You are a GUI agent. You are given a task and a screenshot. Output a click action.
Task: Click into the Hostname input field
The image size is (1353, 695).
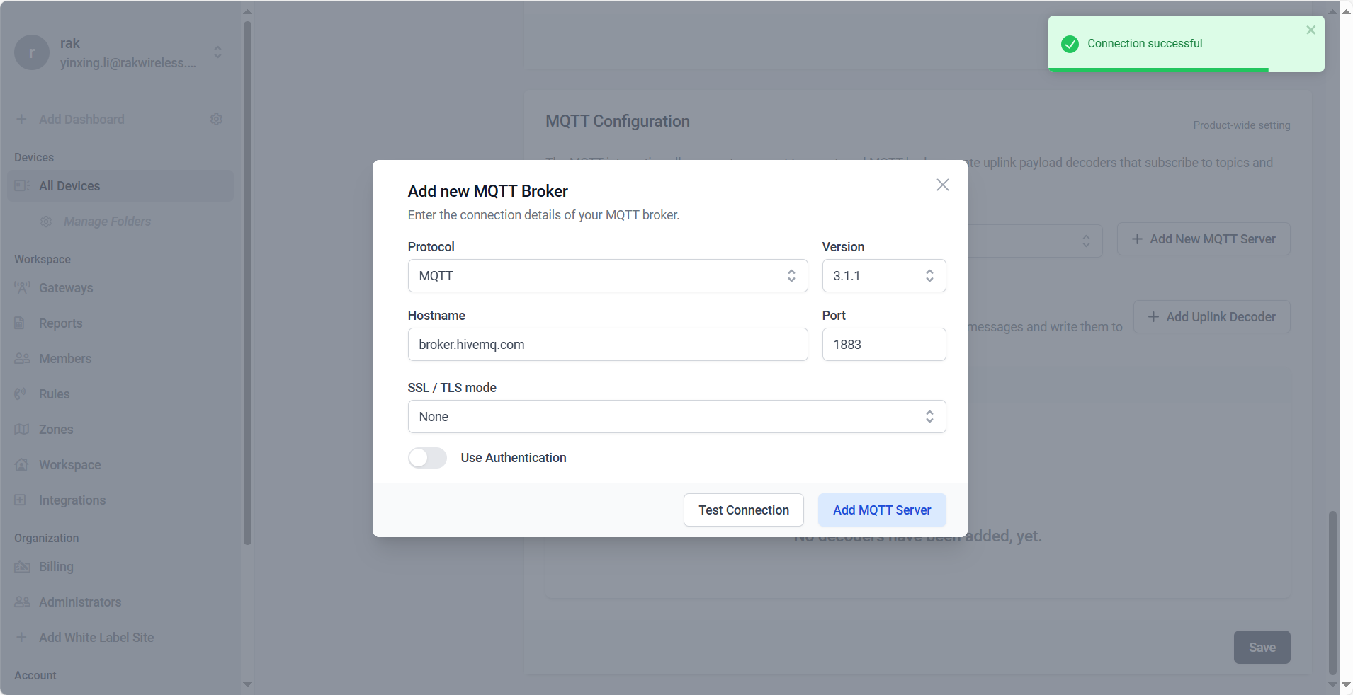point(607,345)
